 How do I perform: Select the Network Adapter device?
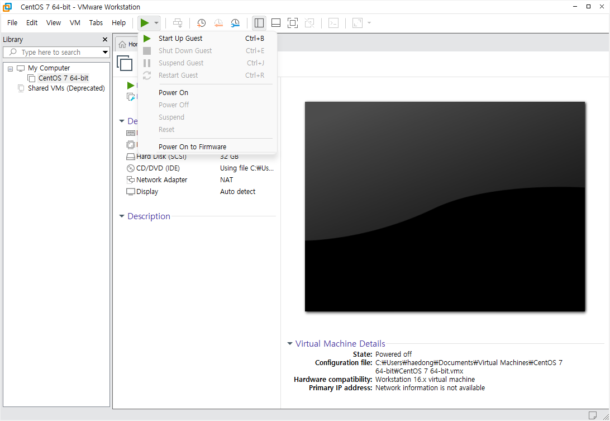[x=162, y=180]
